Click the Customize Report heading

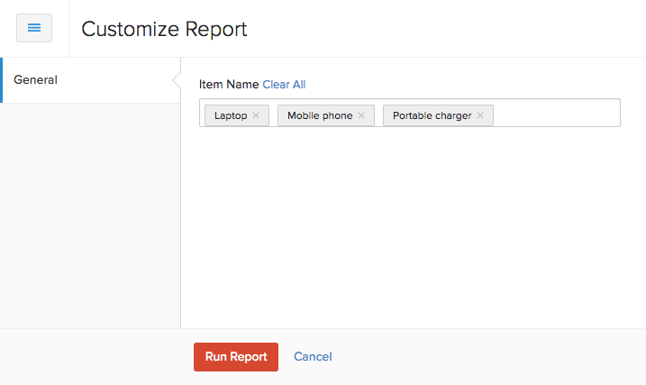(x=164, y=29)
